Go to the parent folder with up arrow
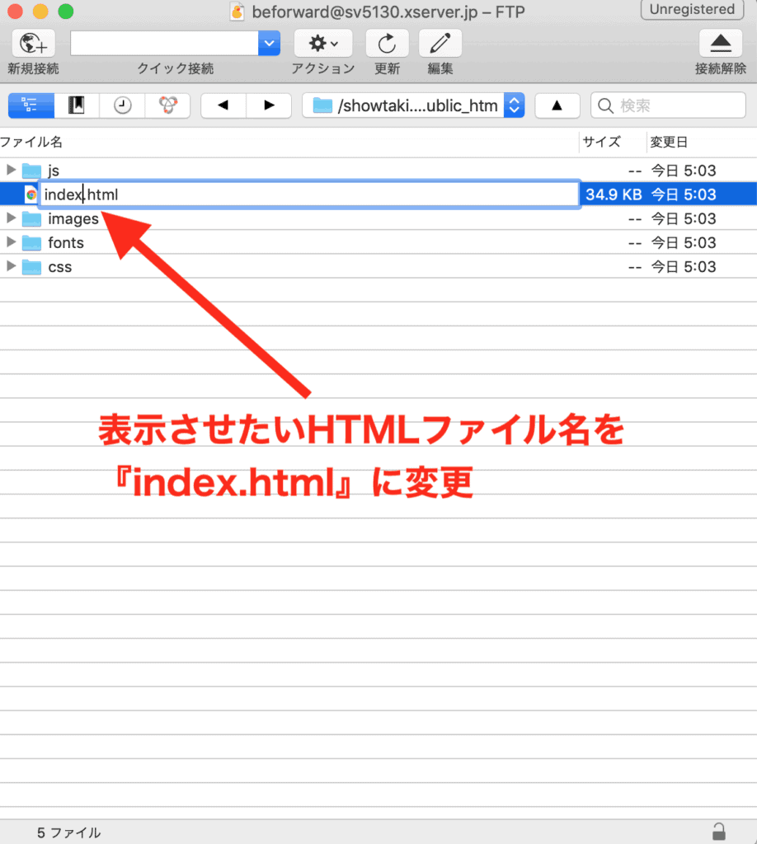Image resolution: width=757 pixels, height=844 pixels. coord(557,105)
